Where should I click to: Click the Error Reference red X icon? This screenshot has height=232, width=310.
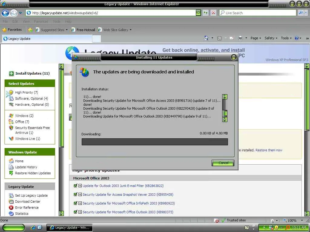(x=11, y=208)
